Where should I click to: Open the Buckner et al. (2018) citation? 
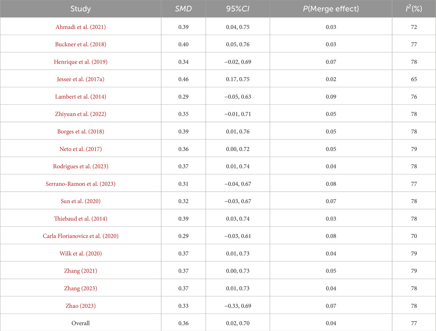coord(81,44)
